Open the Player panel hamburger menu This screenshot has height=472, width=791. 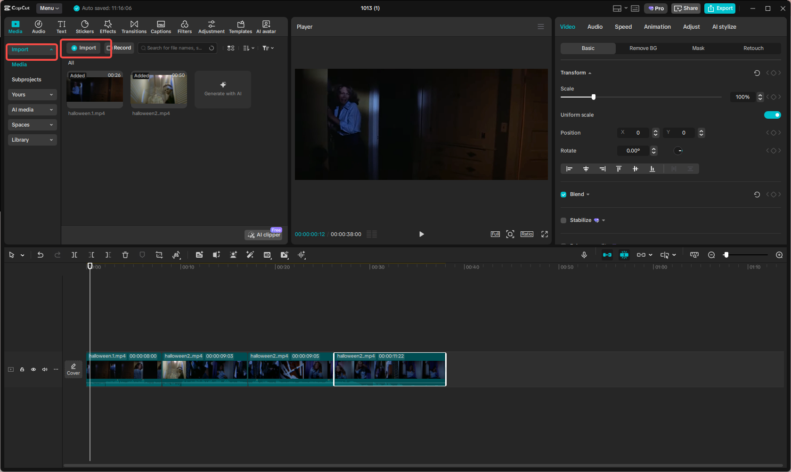click(x=541, y=27)
